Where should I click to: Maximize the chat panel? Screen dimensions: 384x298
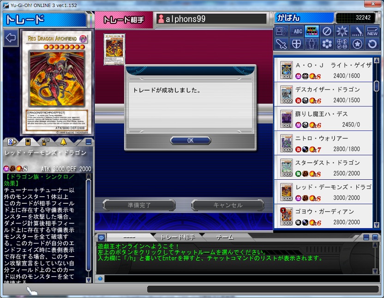point(375,237)
